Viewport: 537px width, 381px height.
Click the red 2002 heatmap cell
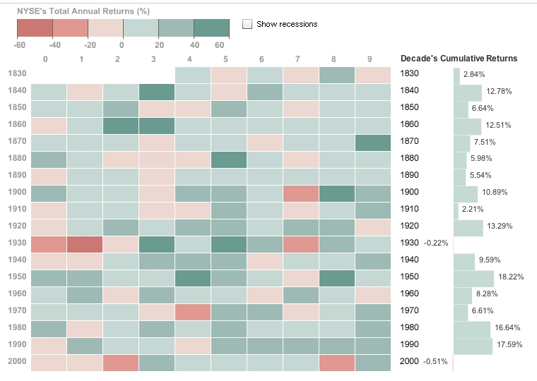(x=120, y=362)
